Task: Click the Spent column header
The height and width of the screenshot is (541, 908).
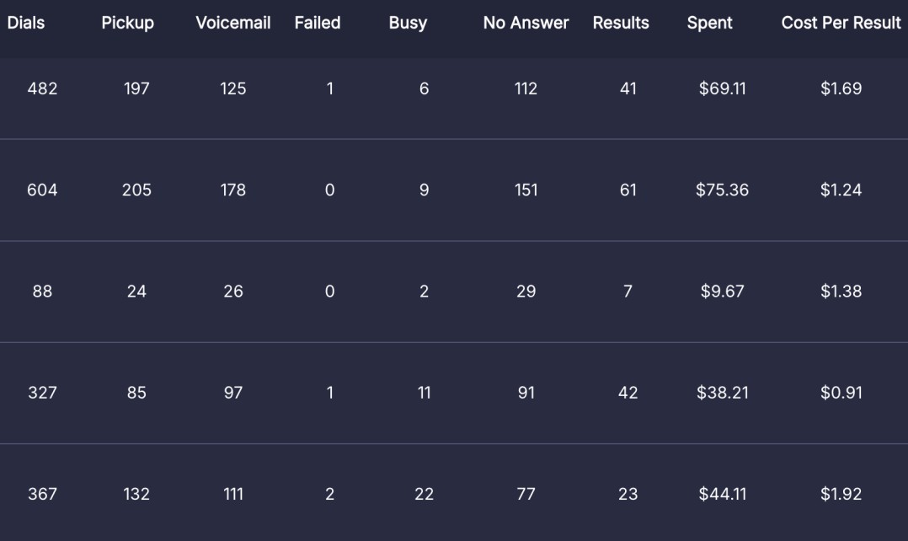Action: tap(710, 24)
